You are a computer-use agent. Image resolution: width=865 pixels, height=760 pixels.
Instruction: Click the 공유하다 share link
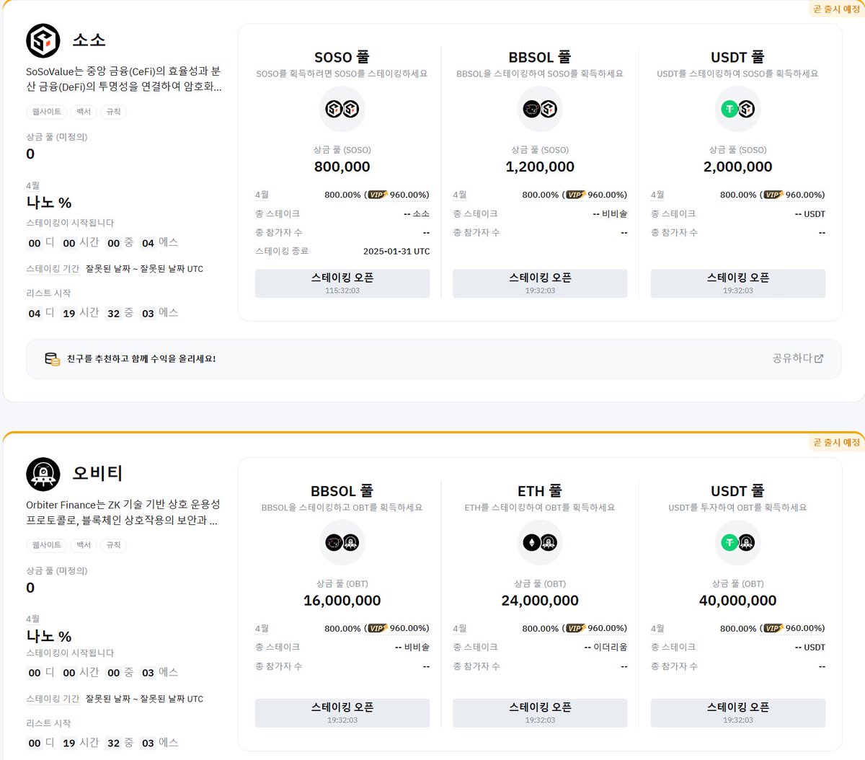pyautogui.click(x=797, y=358)
